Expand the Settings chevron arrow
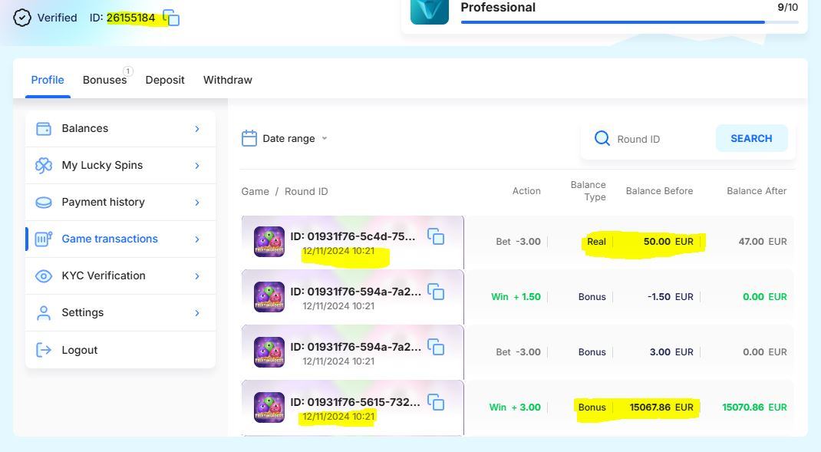The image size is (821, 452). 197,312
